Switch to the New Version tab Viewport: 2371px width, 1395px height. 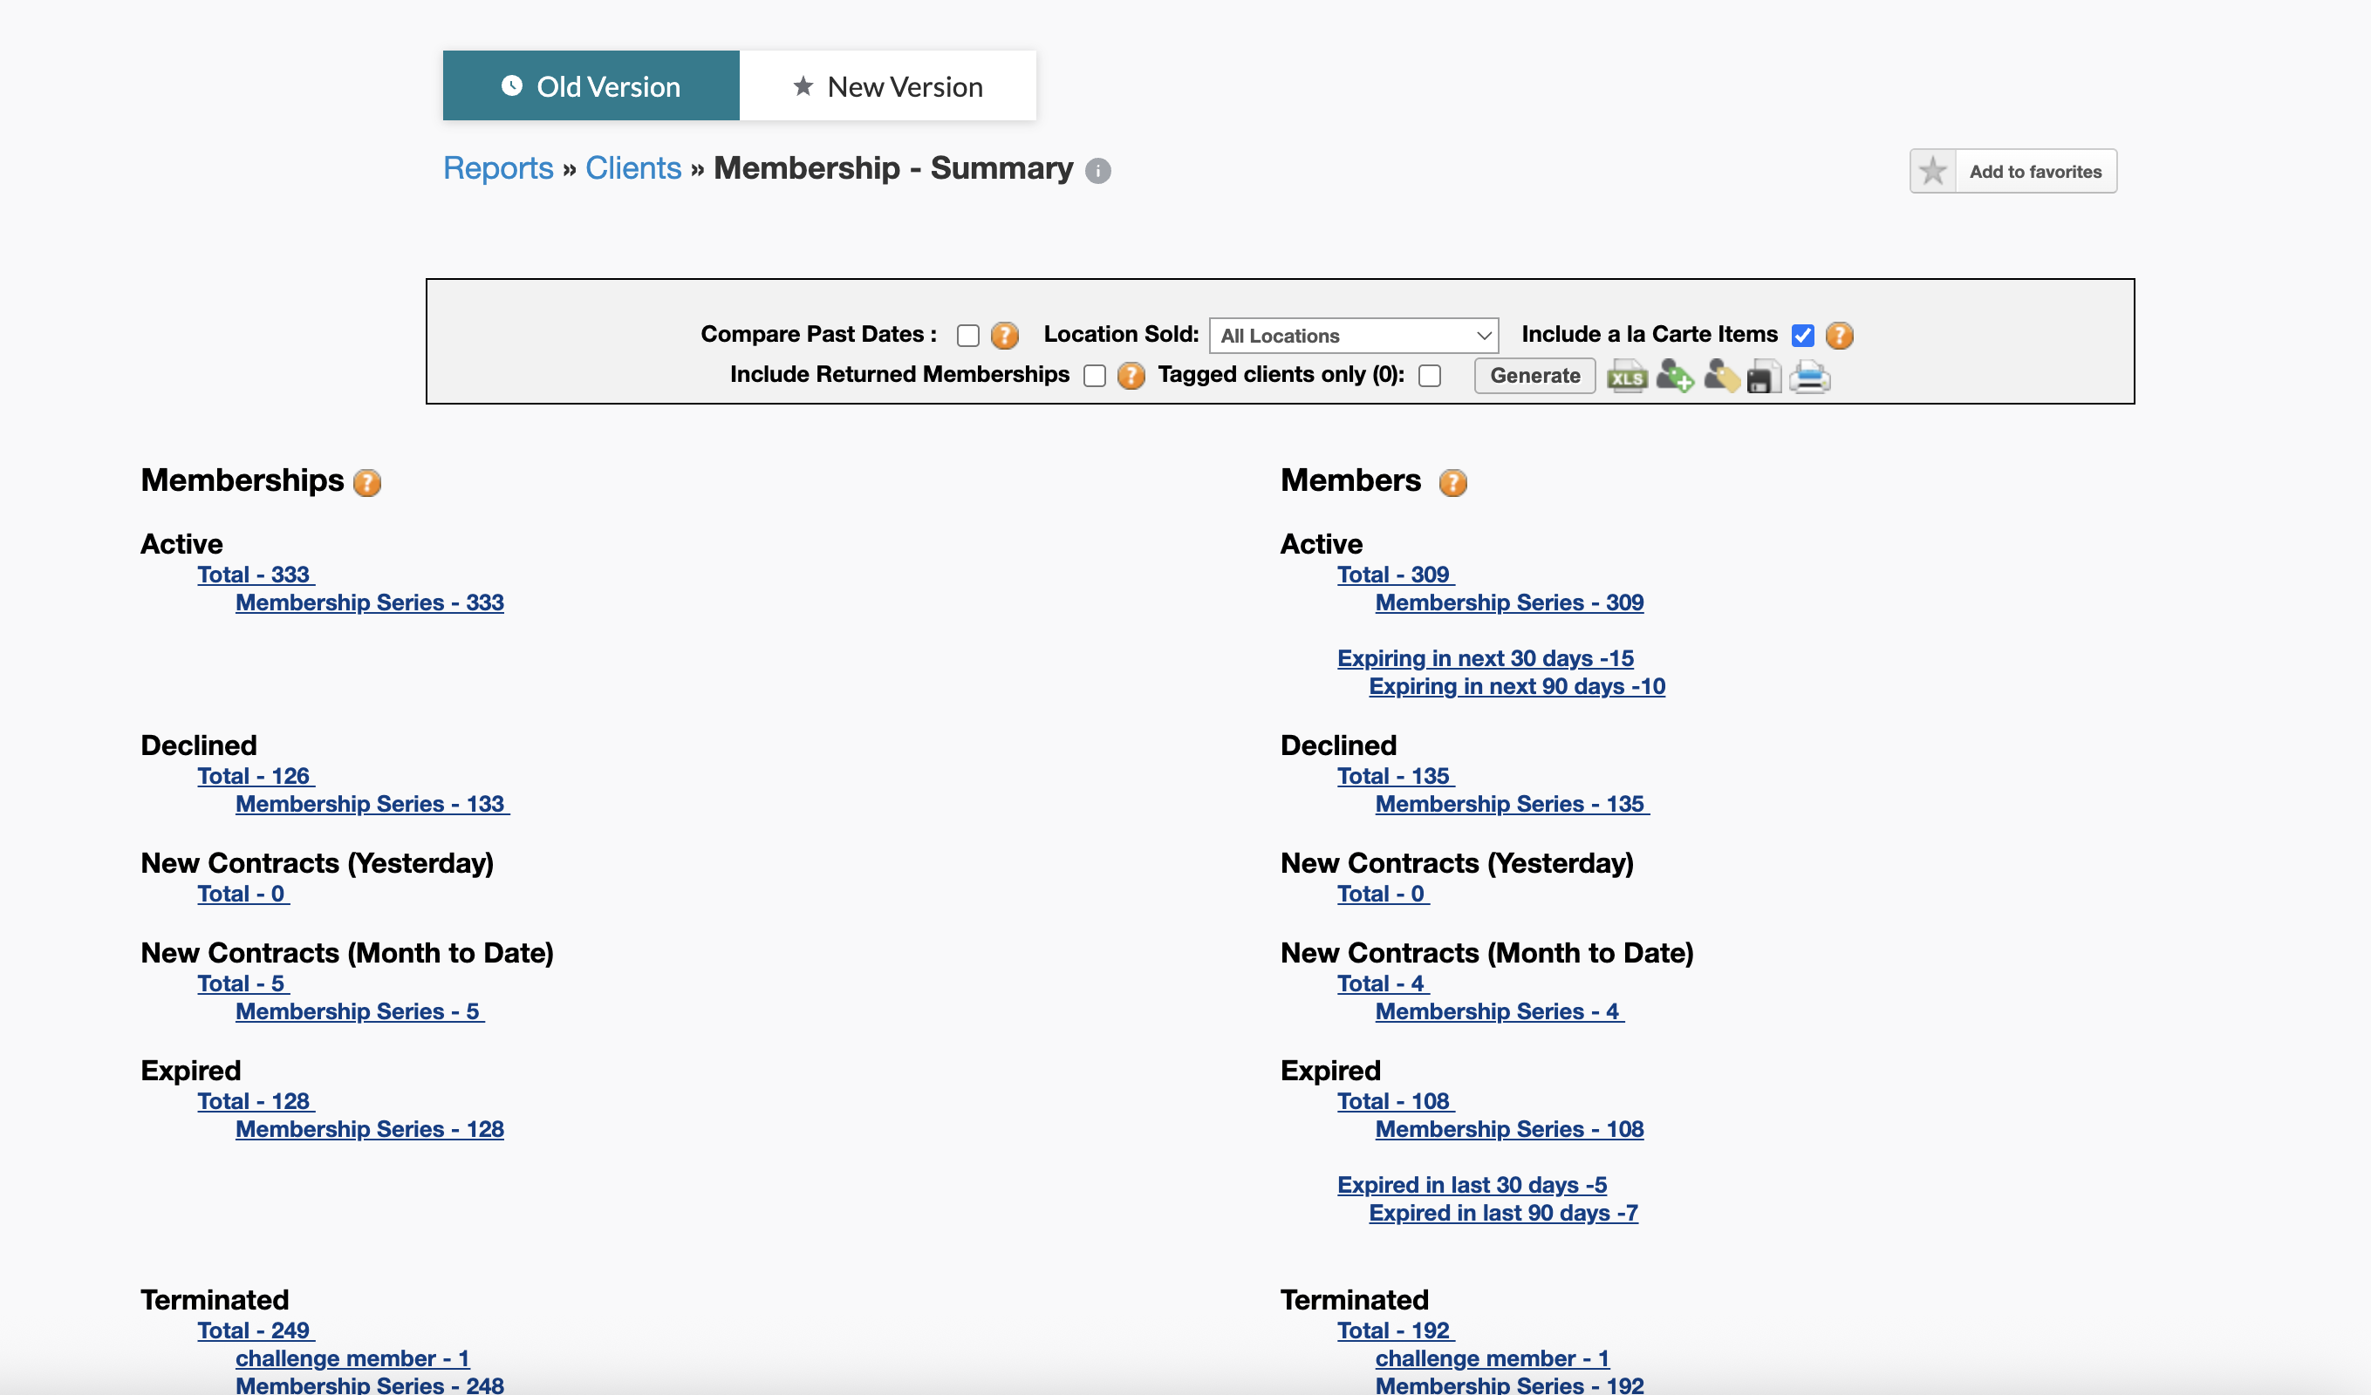[887, 86]
